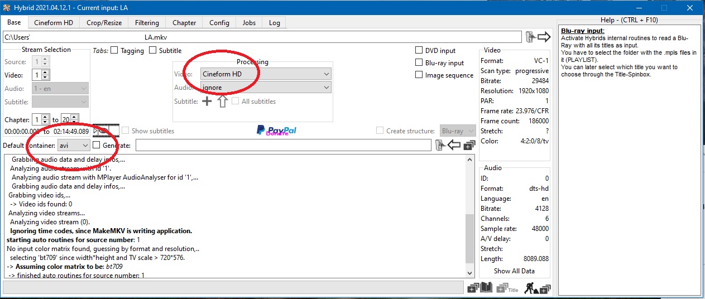Viewport: 705px width, 299px height.
Task: Switch to the Base tab
Action: (15, 22)
